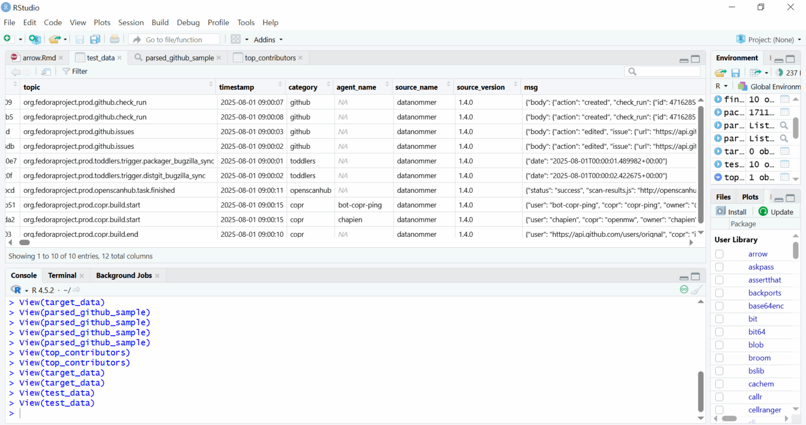Open the Addins dropdown menu
This screenshot has height=425, width=806.
point(268,39)
